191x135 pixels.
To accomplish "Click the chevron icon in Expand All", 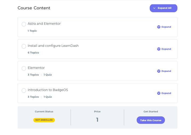I will tap(155, 8).
